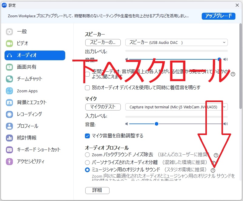Click the マイクのテスト button
This screenshot has width=243, height=201.
click(103, 107)
